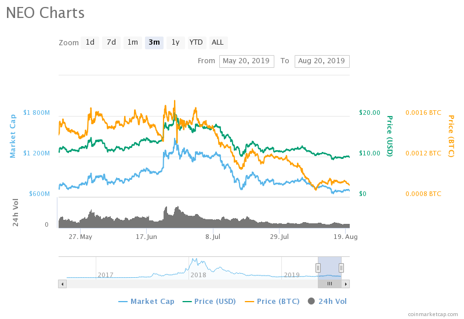Click the To date field

(322, 61)
